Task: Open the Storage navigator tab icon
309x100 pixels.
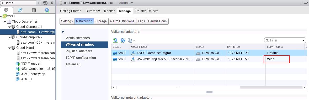Action: point(34,10)
